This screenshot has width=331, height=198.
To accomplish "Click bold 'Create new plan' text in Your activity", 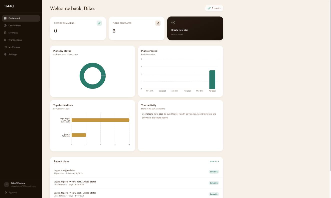I will click(x=155, y=114).
